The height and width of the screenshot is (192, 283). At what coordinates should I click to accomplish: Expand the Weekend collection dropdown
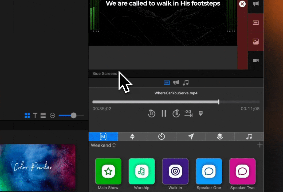click(x=103, y=145)
